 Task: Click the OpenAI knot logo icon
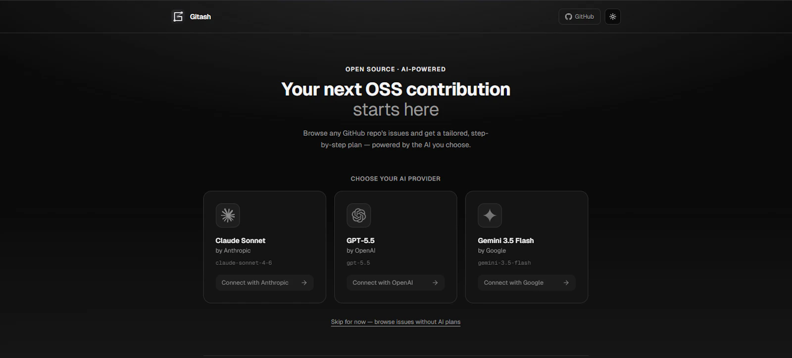(359, 215)
